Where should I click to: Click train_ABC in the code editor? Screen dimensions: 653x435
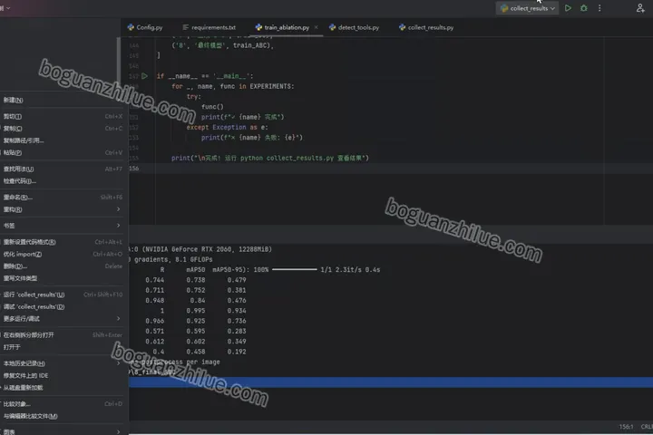[251, 45]
